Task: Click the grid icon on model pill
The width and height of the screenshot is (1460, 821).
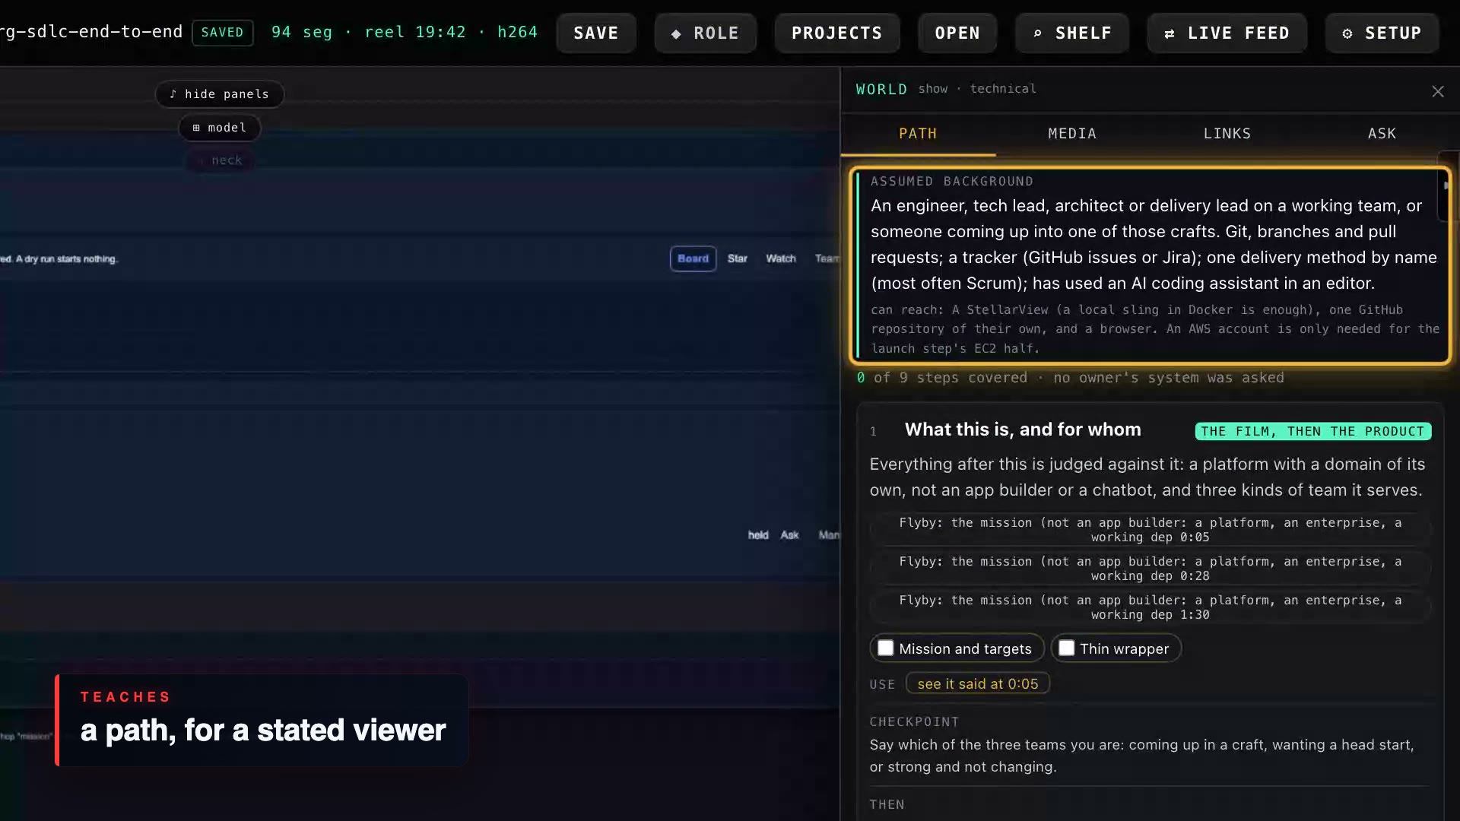Action: (196, 128)
